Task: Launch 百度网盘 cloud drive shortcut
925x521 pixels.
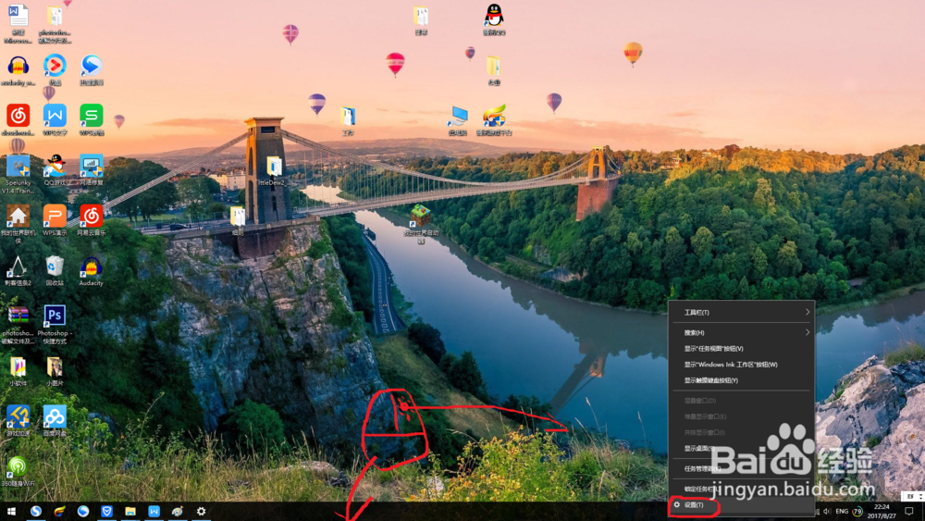Action: [x=55, y=421]
